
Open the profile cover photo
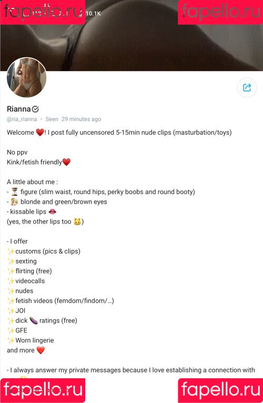pyautogui.click(x=131, y=35)
